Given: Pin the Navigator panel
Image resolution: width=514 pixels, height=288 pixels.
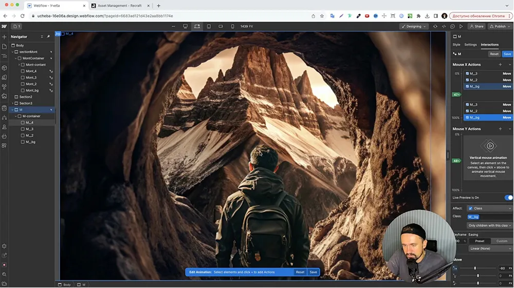Looking at the screenshot, I should [x=49, y=36].
